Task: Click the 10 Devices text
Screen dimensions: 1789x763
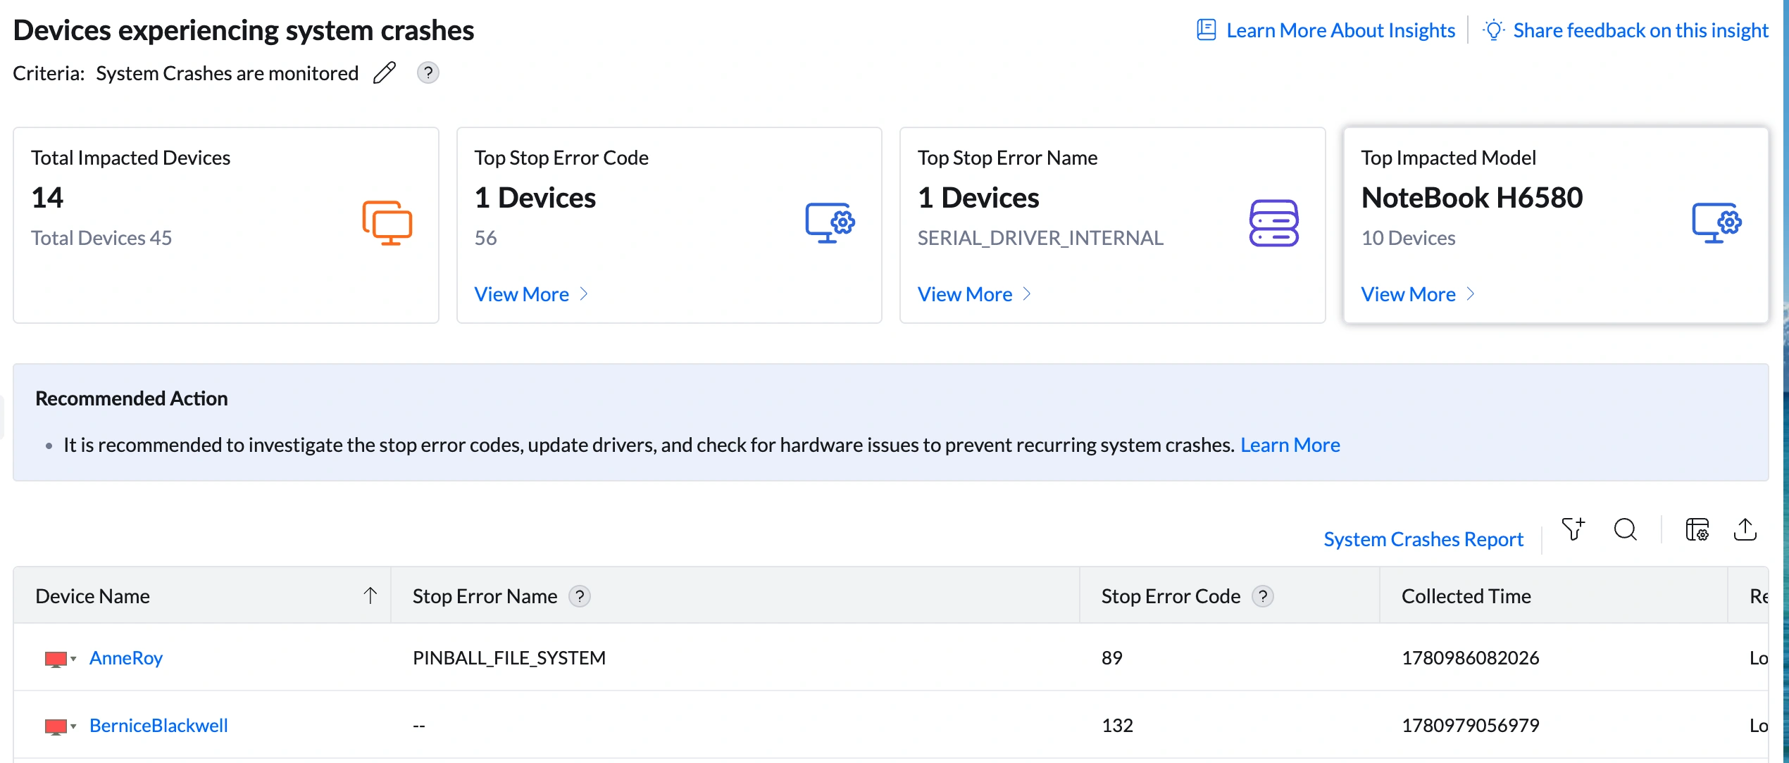Action: pyautogui.click(x=1408, y=238)
